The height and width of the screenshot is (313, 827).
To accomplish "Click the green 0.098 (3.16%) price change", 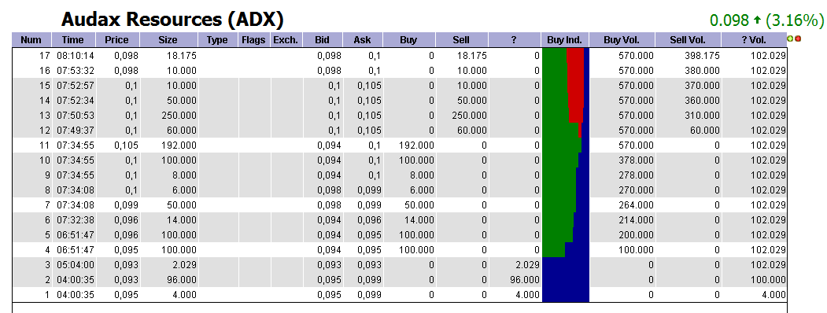I will (766, 20).
